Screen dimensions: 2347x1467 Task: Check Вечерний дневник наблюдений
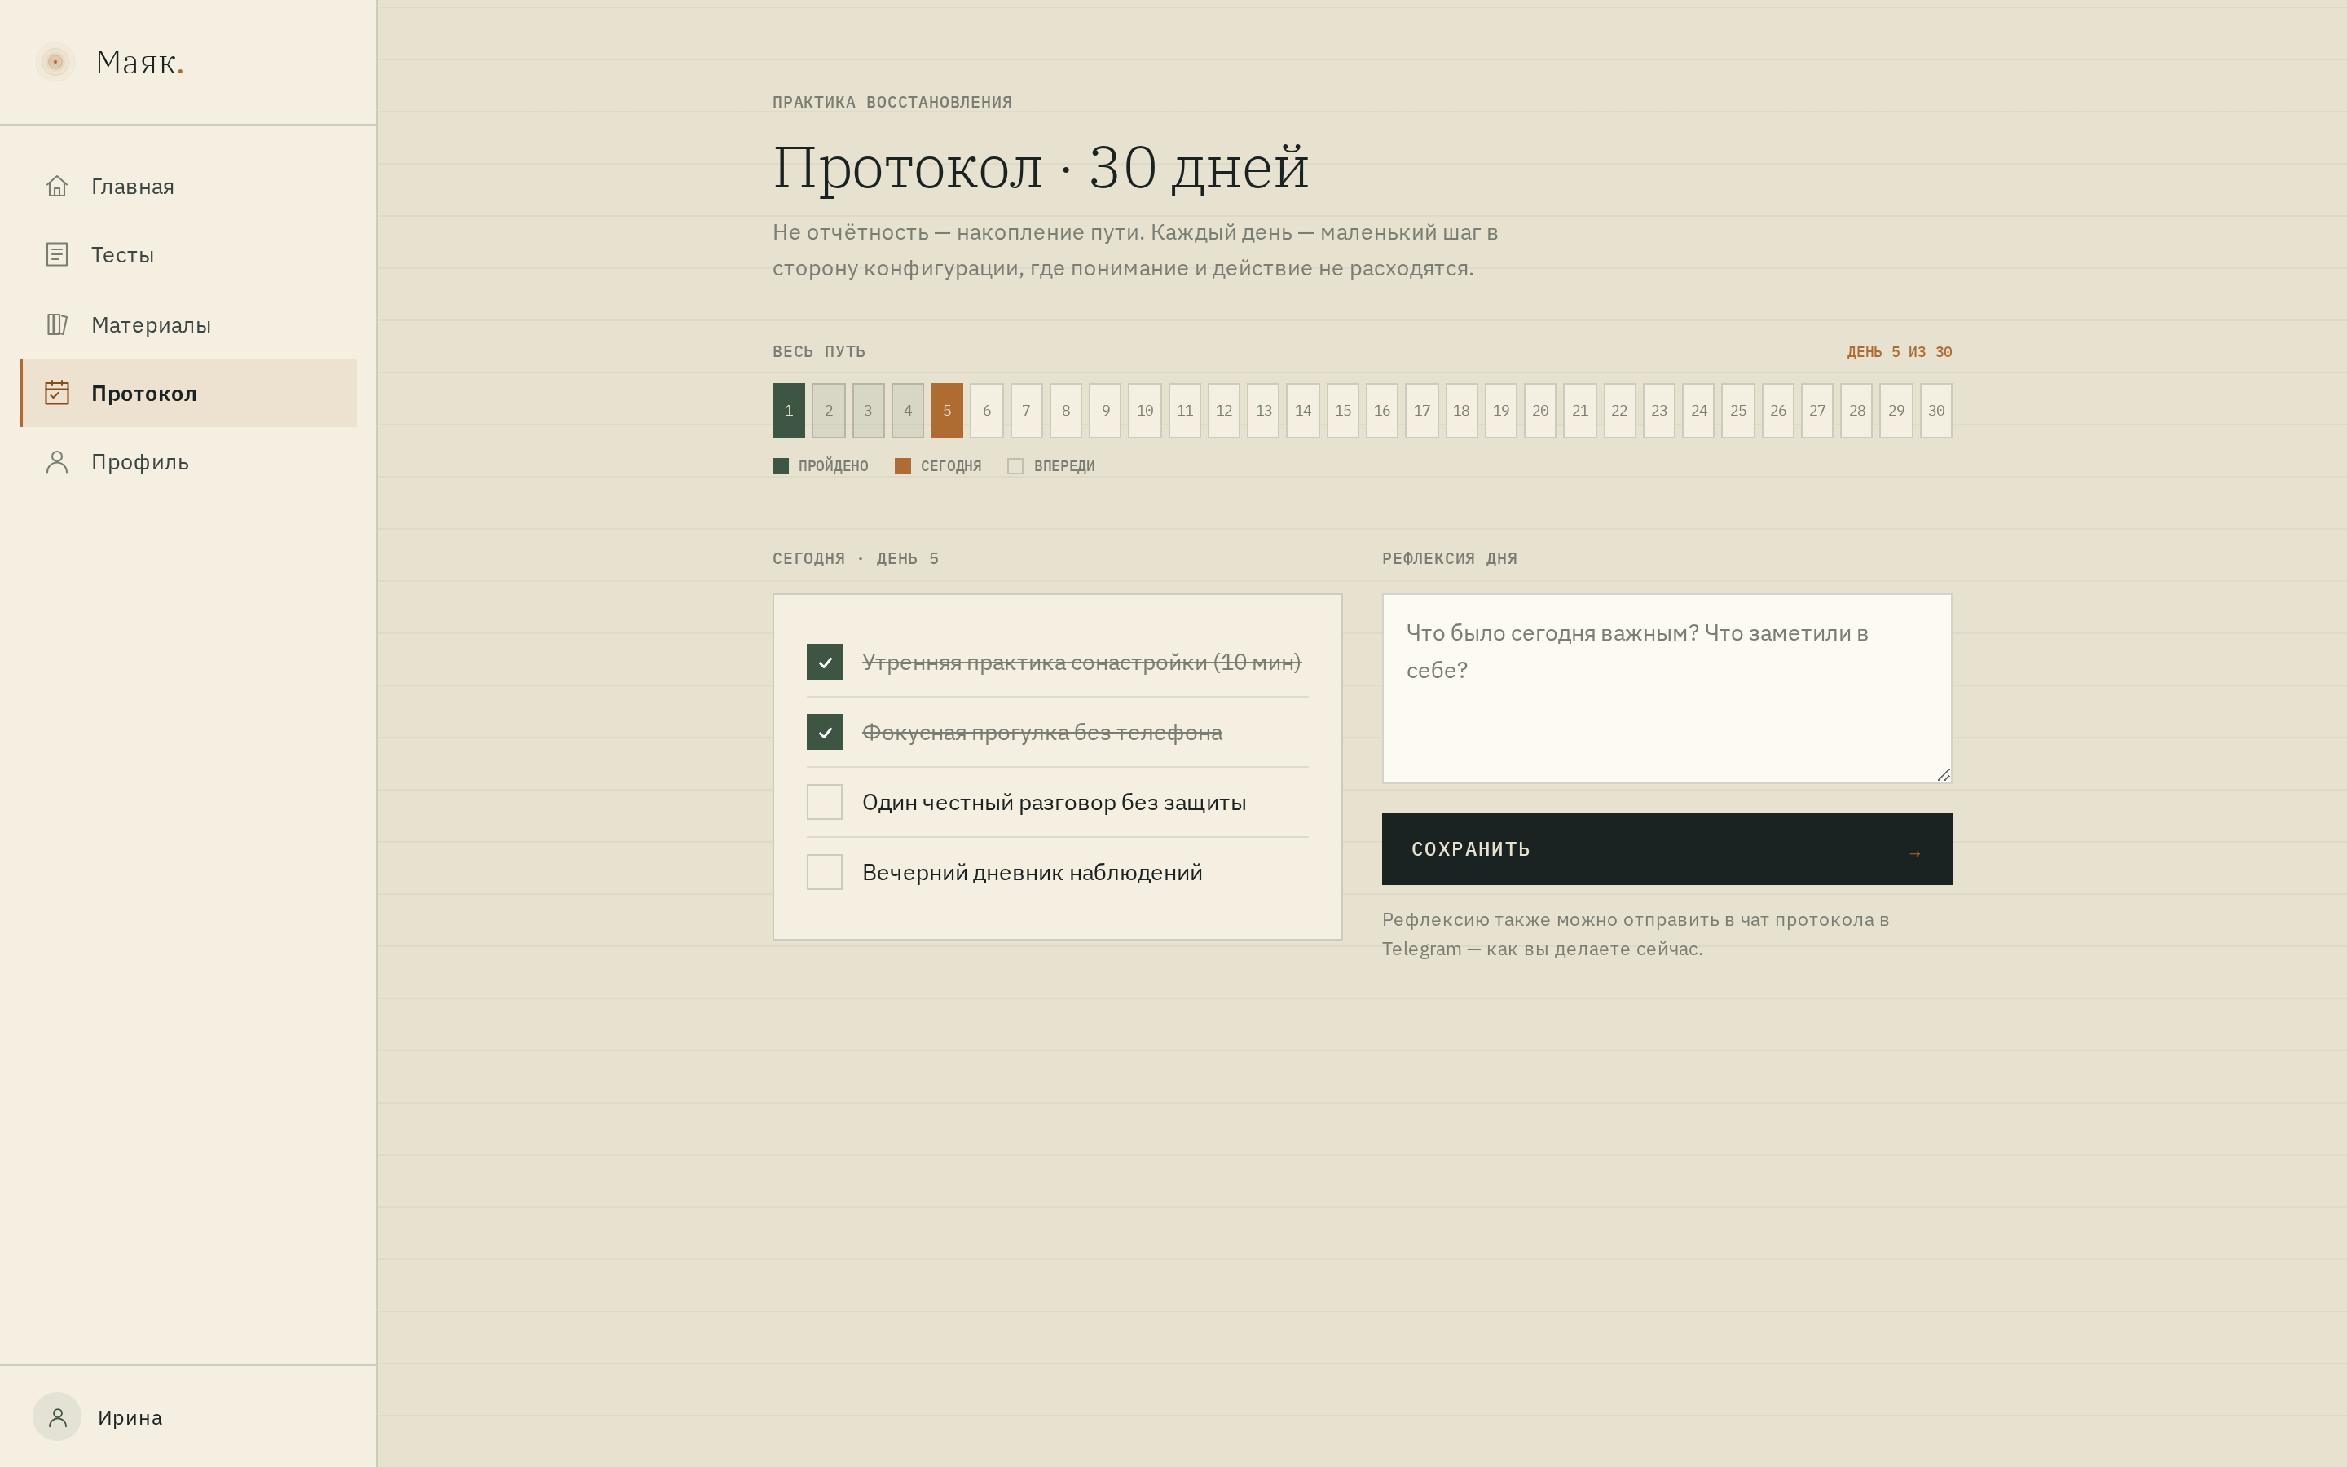point(825,871)
